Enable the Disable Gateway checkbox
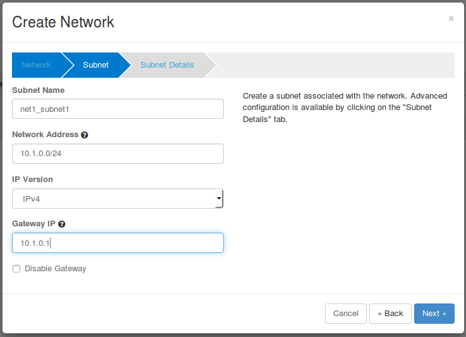Viewport: 466px width, 337px height. (x=16, y=269)
